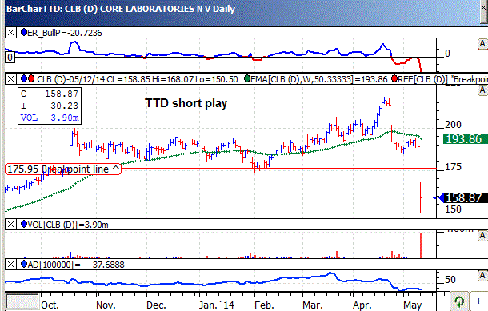Screen dimensions: 488x311
Task: Click the green refresh chart icon
Action: (459, 301)
